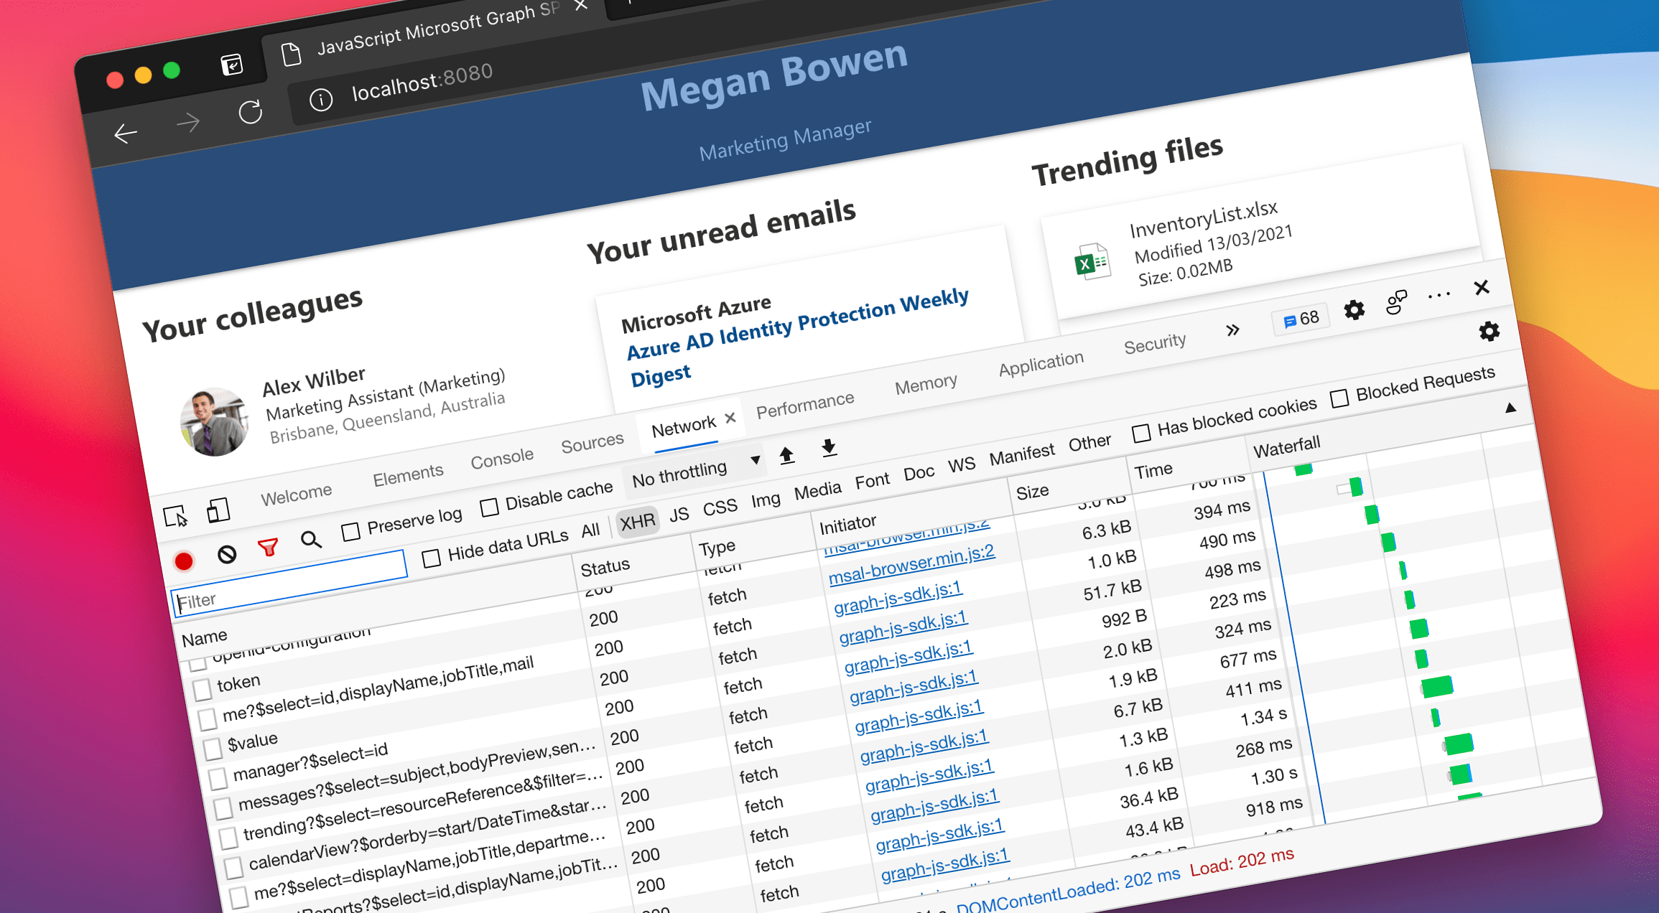
Task: Enable the Preserve log checkbox
Action: pos(350,532)
